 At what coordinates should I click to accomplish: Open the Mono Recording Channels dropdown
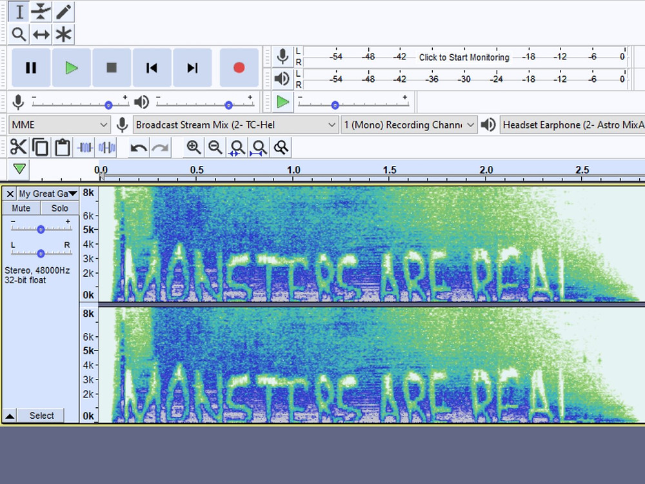[x=409, y=125]
